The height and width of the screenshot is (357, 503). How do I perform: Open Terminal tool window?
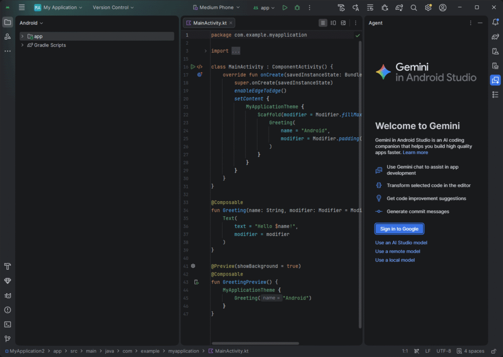point(7,324)
